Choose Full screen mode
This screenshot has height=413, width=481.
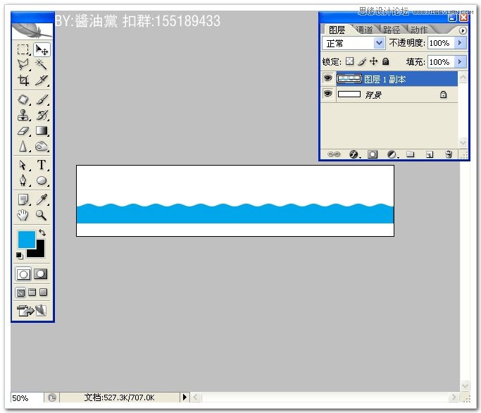pyautogui.click(x=43, y=292)
